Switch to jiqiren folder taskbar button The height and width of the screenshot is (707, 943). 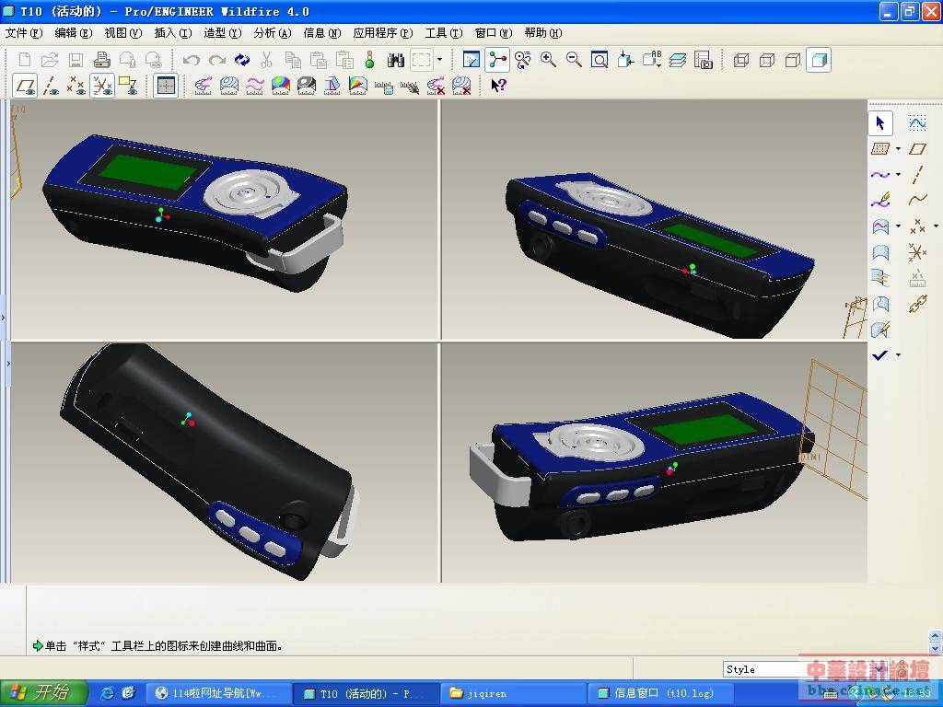click(512, 693)
